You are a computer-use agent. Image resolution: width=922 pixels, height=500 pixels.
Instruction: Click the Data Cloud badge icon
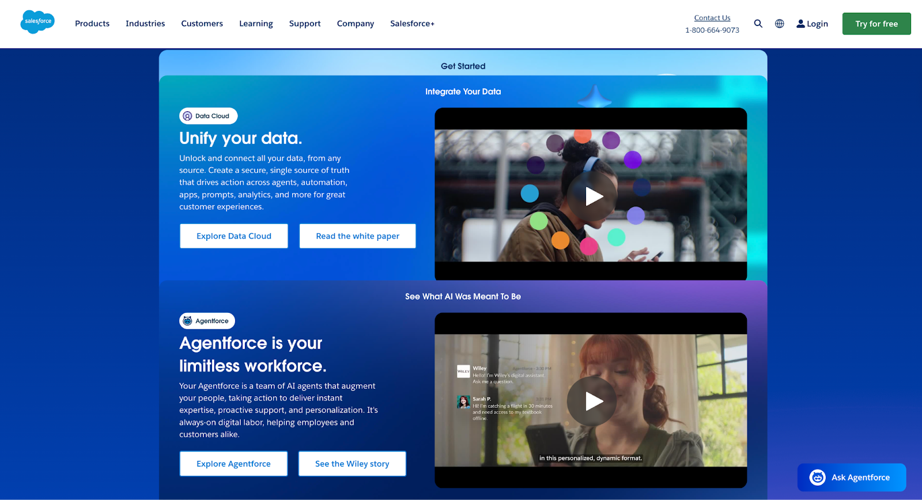[x=187, y=116]
